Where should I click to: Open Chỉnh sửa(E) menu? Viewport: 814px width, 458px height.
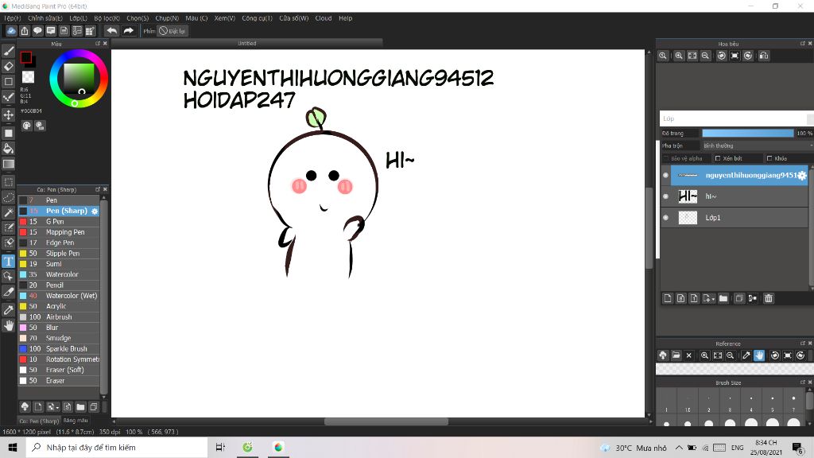tap(45, 18)
